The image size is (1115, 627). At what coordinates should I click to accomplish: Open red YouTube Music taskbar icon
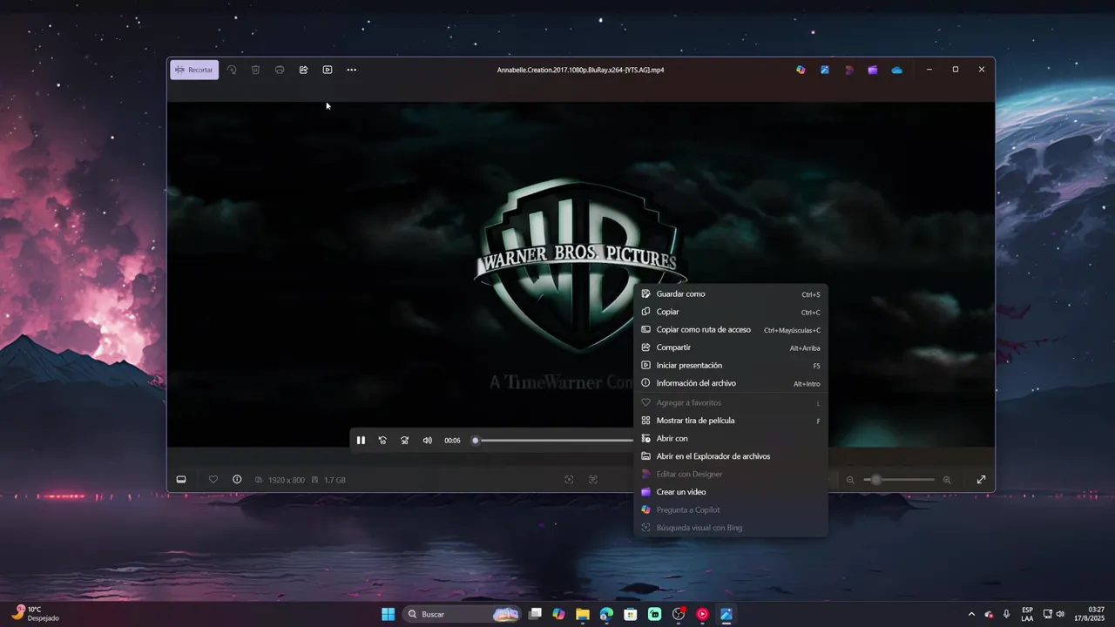(x=702, y=614)
